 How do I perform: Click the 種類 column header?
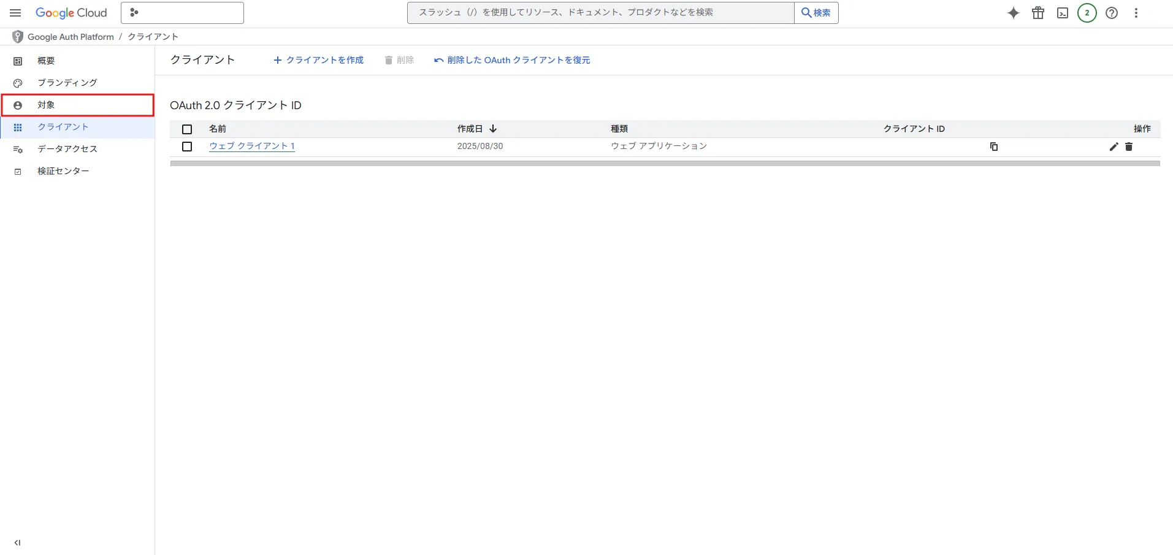619,129
